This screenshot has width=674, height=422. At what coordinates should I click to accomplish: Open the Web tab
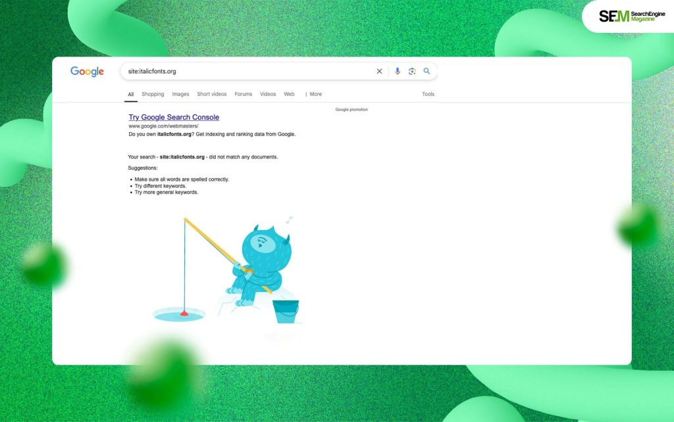click(289, 94)
